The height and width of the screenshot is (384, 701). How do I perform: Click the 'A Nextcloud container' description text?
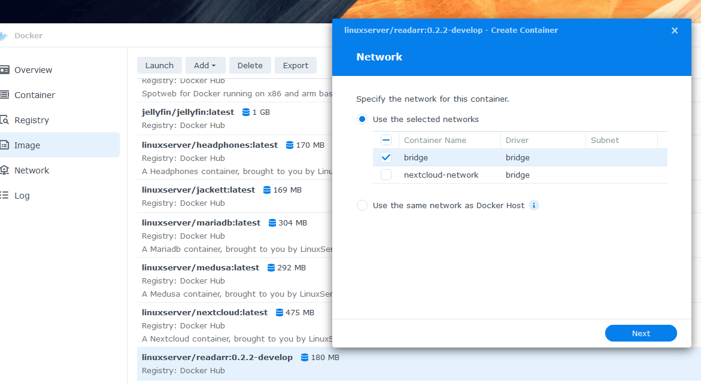click(237, 339)
